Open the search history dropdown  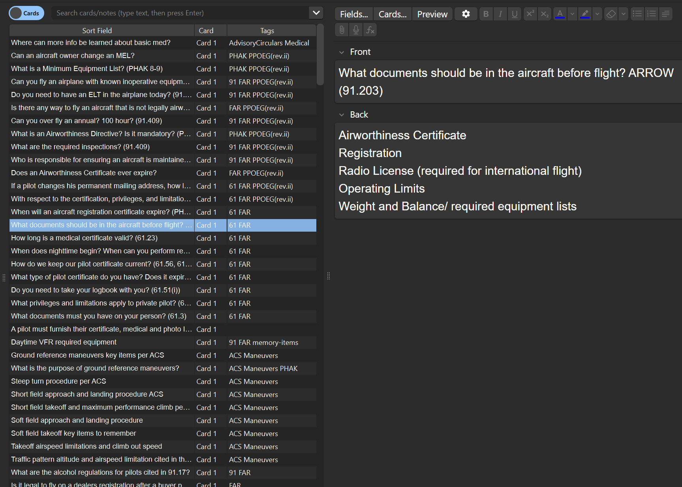(316, 13)
